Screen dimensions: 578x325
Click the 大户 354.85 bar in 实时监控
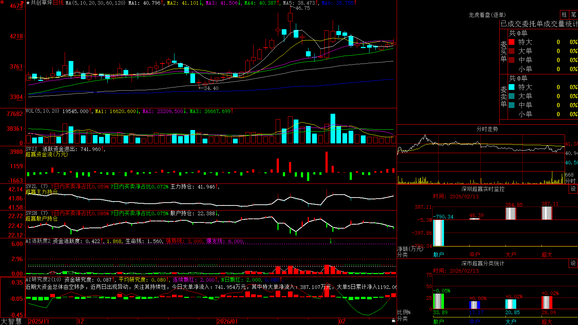[511, 214]
